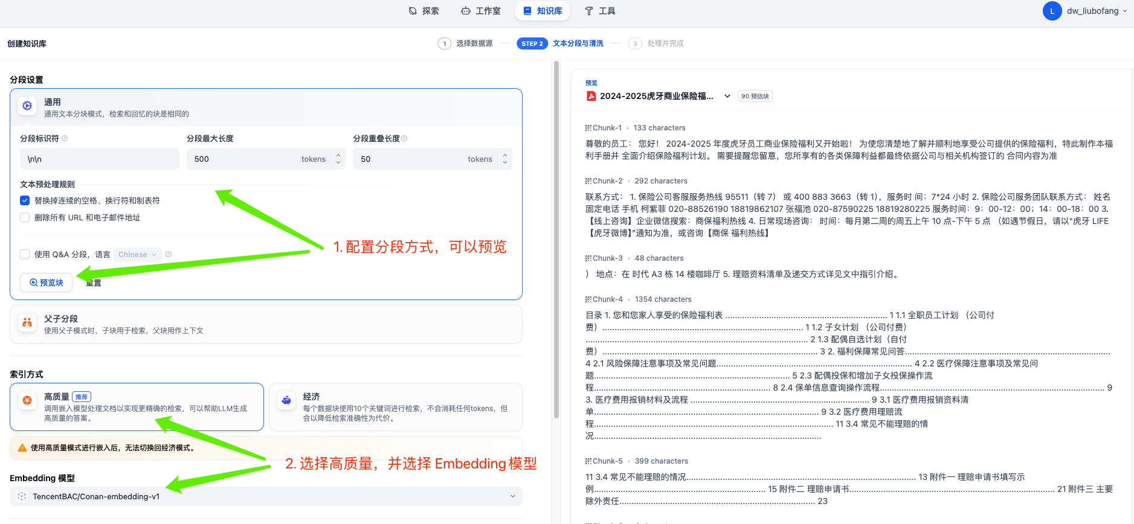Open the 工作室 tab

481,11
